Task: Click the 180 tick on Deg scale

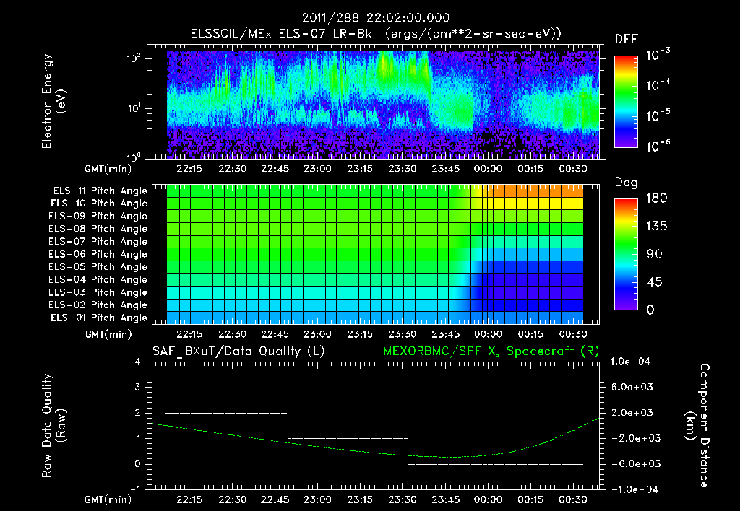Action: click(x=656, y=198)
